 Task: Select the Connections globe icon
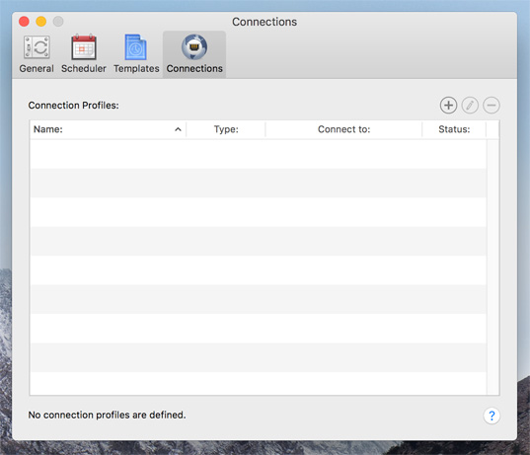[194, 47]
